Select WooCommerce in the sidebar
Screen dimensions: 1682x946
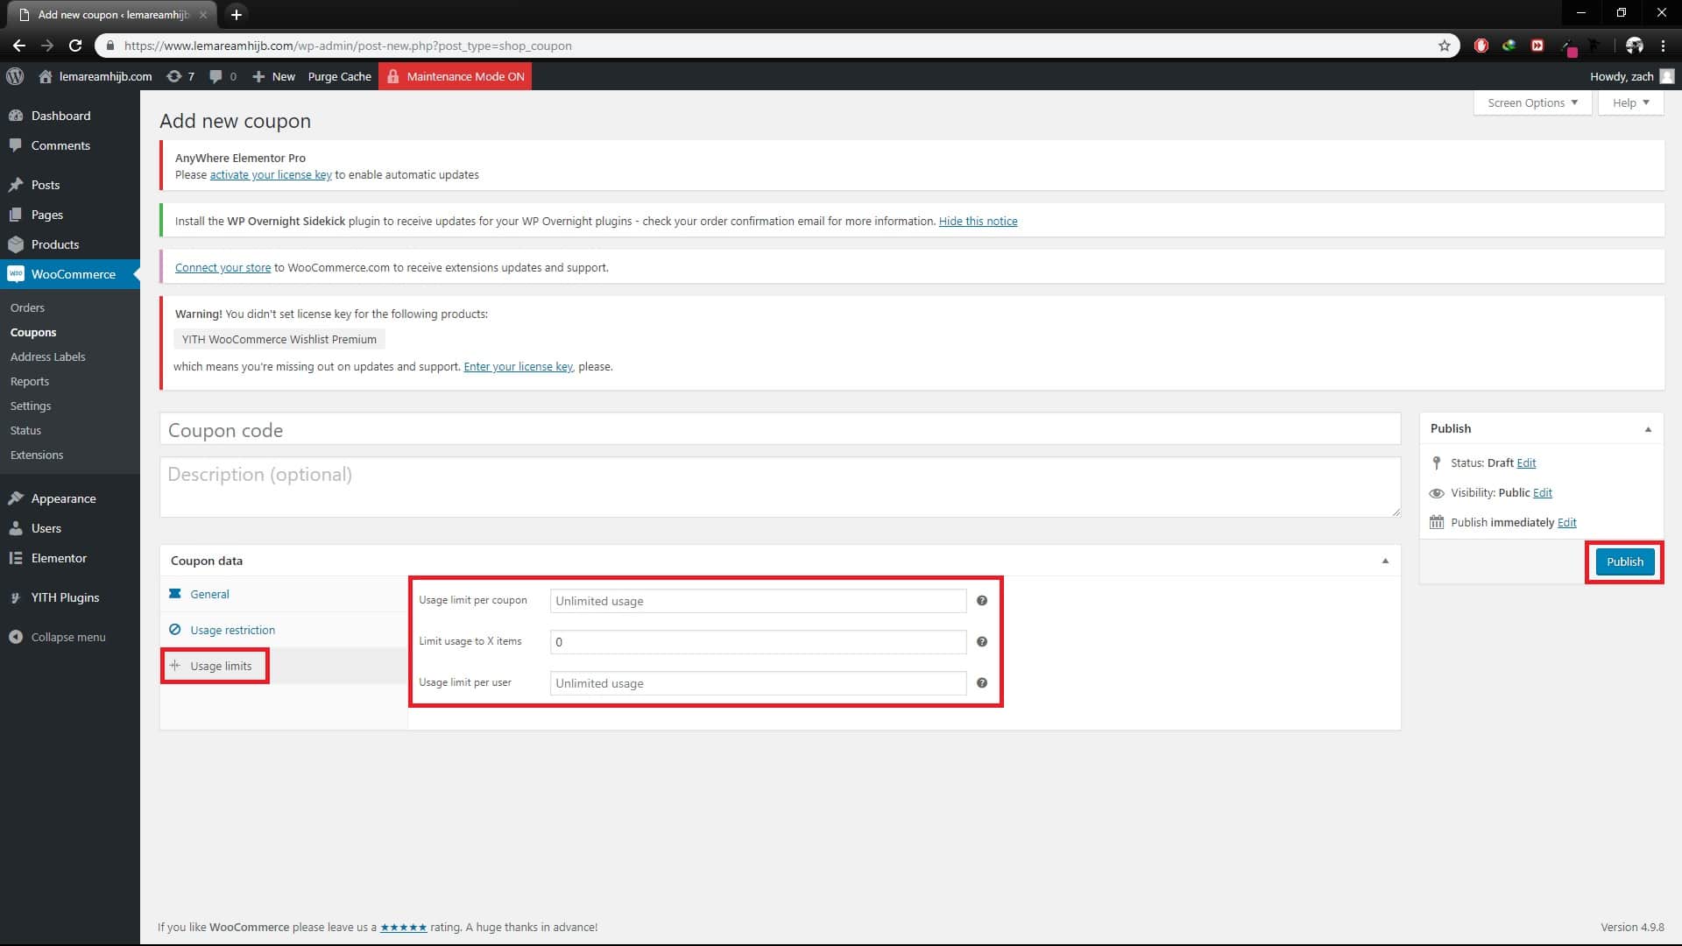click(x=70, y=274)
